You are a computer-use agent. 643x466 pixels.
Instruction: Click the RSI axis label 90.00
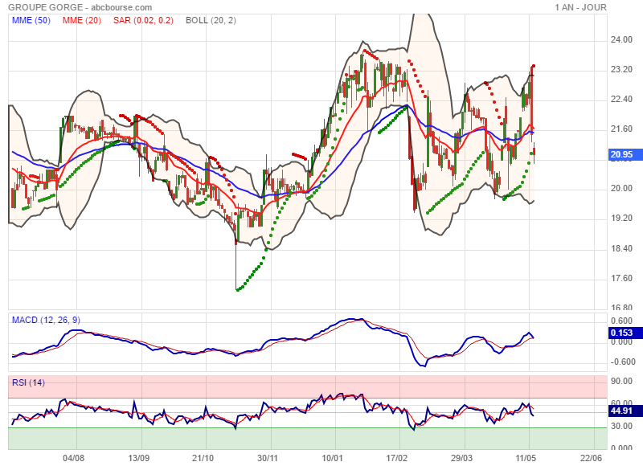click(x=621, y=381)
